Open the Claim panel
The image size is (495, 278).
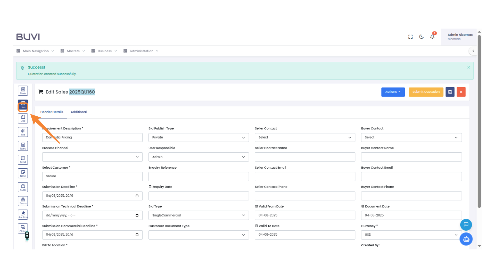pyautogui.click(x=23, y=228)
